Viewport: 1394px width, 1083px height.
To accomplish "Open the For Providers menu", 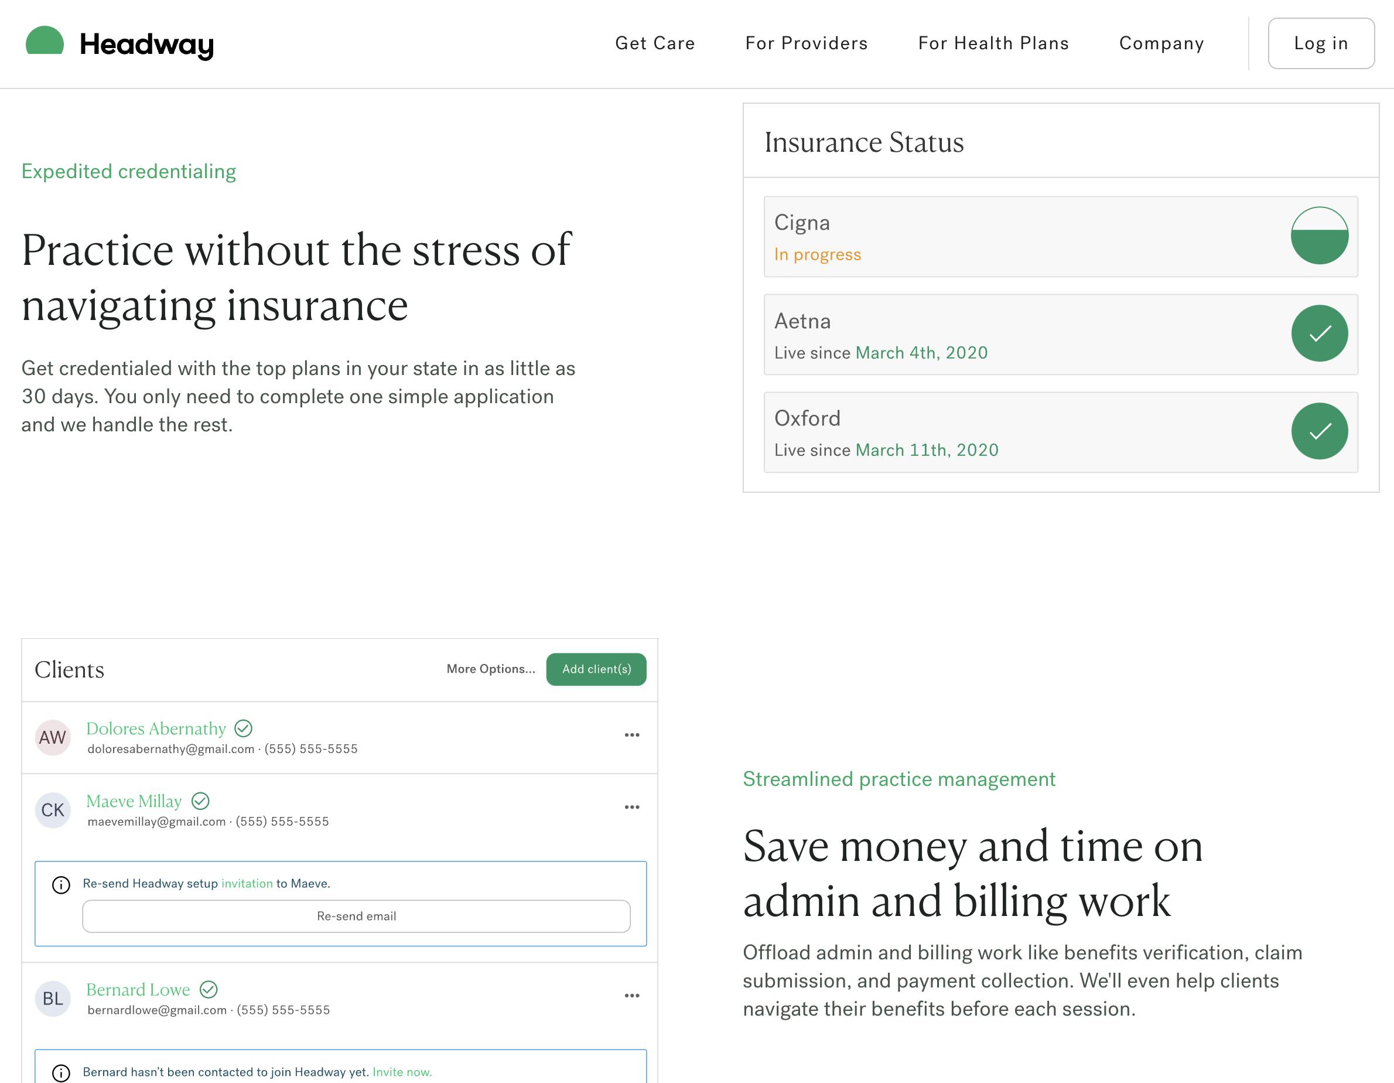I will tap(806, 43).
